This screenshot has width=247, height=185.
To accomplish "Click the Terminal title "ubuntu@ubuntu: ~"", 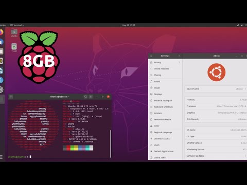I will tap(60, 97).
